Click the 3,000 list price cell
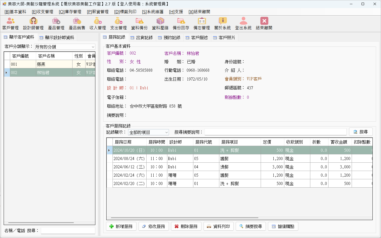 (x=272, y=167)
